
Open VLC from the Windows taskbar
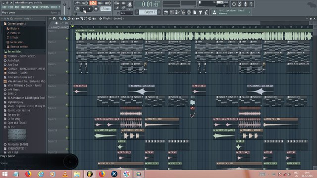[x=65, y=174]
